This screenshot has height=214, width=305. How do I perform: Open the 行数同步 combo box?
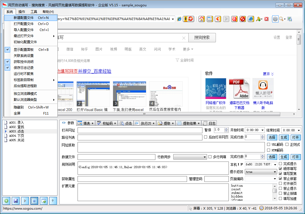[x=190, y=157]
